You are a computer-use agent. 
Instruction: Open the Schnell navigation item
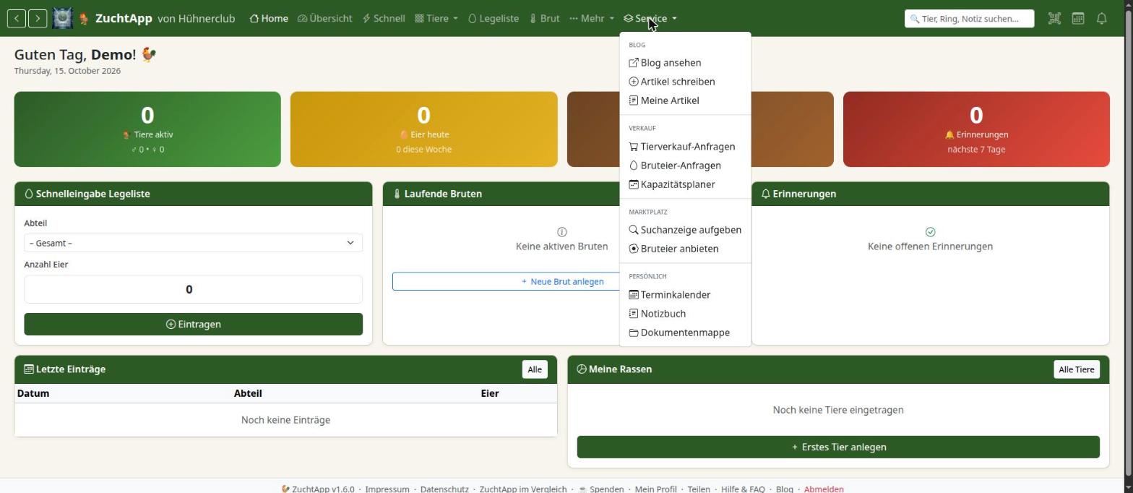[x=384, y=18]
